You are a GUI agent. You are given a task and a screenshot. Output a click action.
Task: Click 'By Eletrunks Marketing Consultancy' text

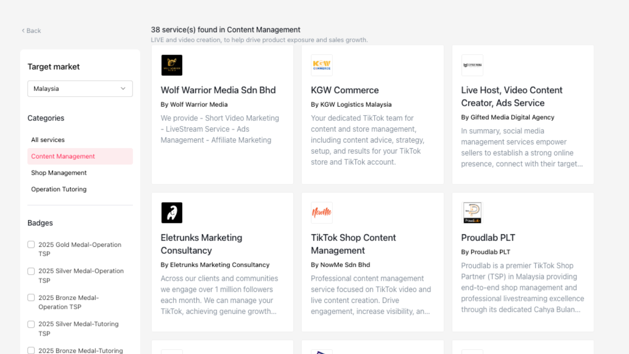(x=215, y=264)
